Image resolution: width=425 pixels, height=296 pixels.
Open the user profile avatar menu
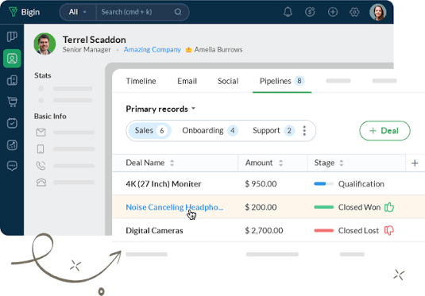coord(377,12)
